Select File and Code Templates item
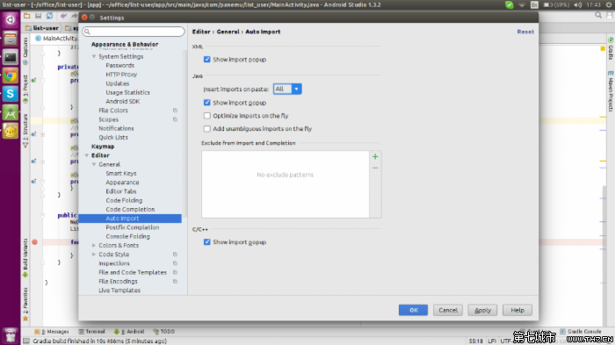The image size is (615, 345). pyautogui.click(x=133, y=272)
